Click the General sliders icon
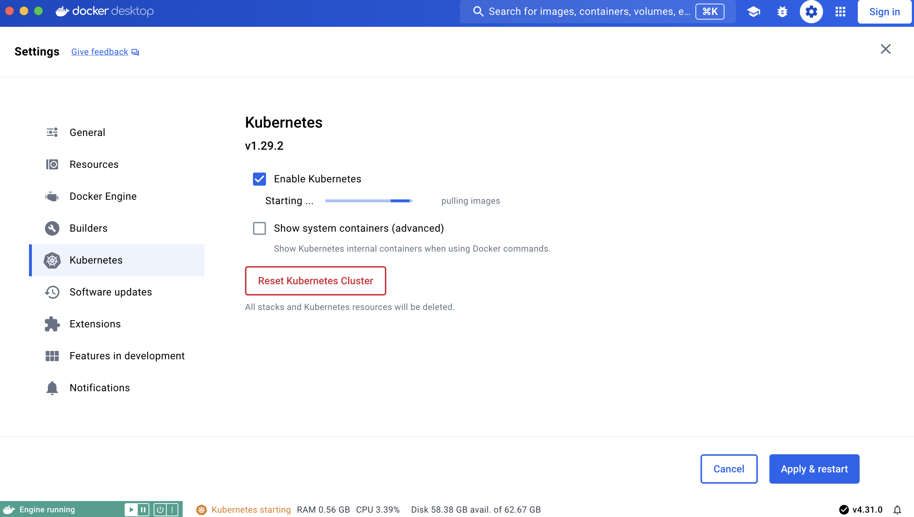This screenshot has height=517, width=914. 52,132
